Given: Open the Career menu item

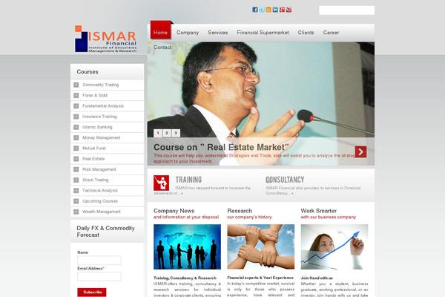Looking at the screenshot, I should click(331, 33).
